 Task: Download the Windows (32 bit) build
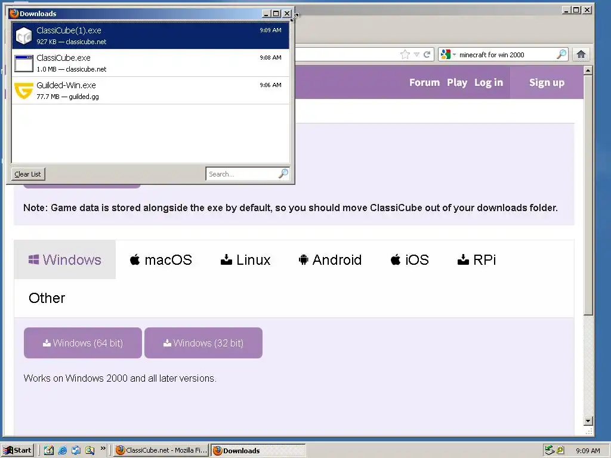[203, 343]
